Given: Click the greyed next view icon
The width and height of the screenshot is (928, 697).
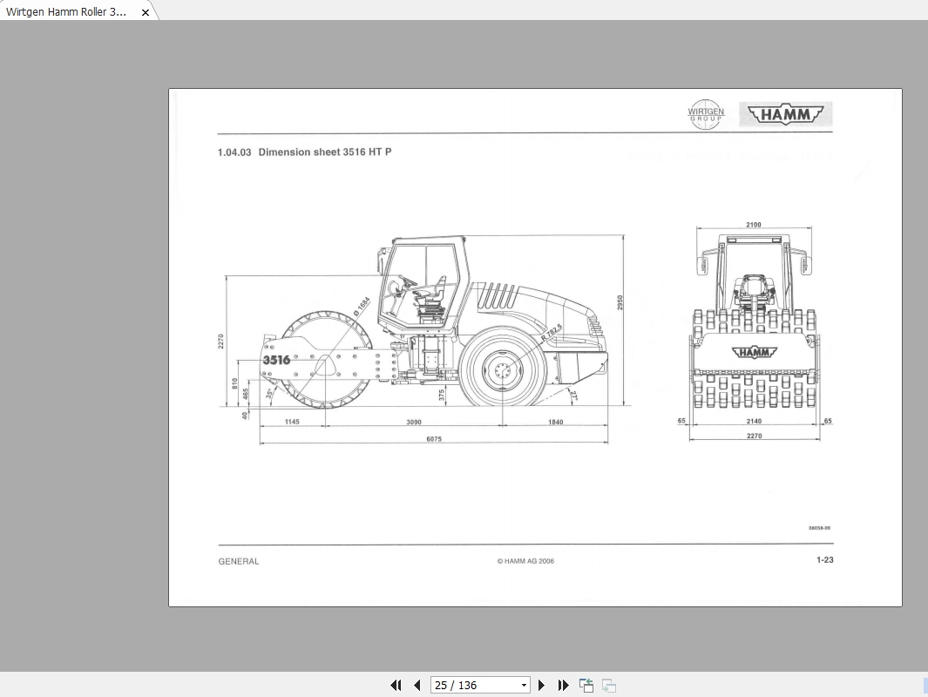Looking at the screenshot, I should 608,685.
